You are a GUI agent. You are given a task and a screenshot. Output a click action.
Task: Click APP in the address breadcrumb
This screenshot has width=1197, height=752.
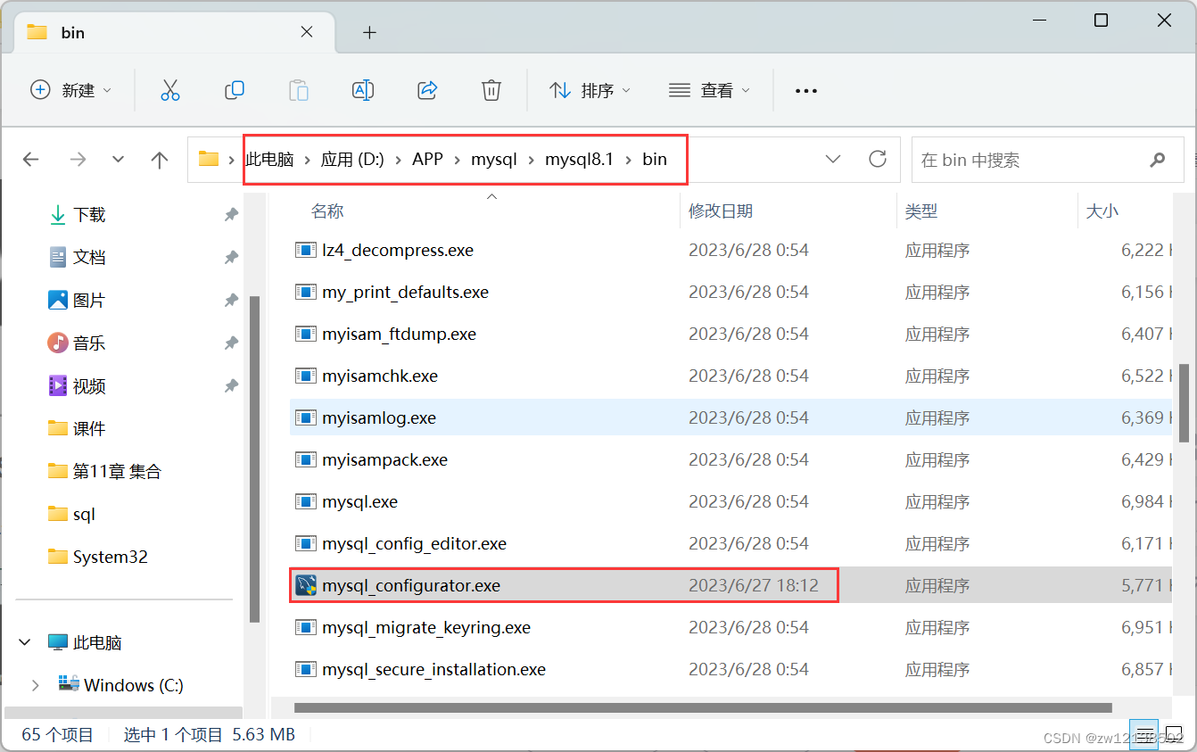tap(427, 160)
